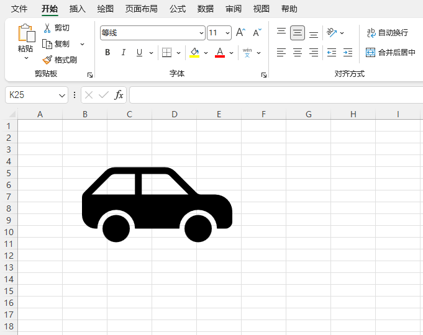
Task: Click the Copy icon
Action: tap(47, 44)
